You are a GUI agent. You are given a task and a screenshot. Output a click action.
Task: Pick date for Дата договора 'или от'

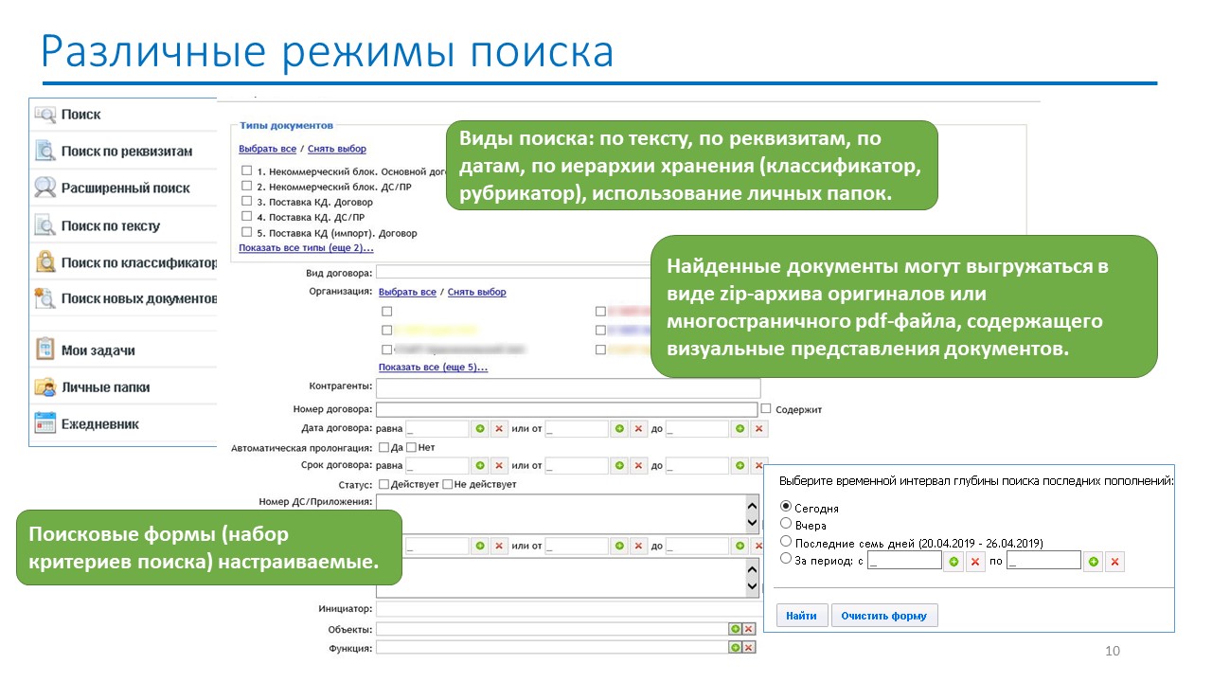(619, 429)
